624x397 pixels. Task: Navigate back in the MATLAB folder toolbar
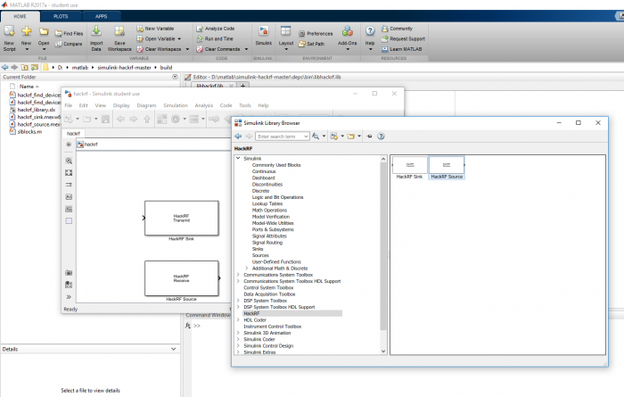[5, 67]
